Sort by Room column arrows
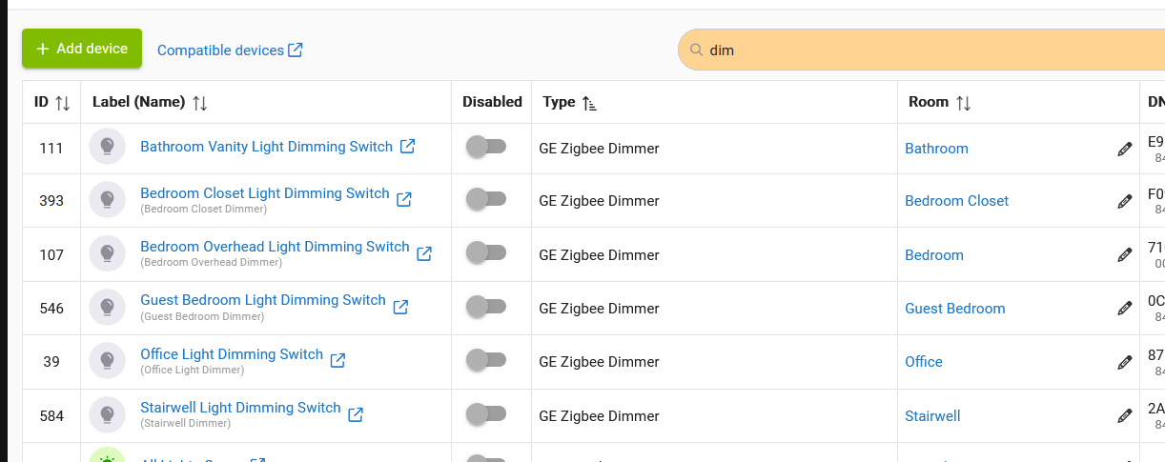 click(964, 103)
